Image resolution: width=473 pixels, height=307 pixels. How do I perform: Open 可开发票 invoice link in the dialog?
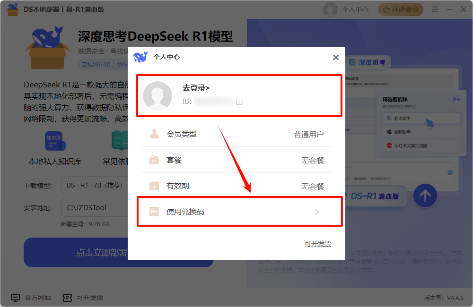318,243
